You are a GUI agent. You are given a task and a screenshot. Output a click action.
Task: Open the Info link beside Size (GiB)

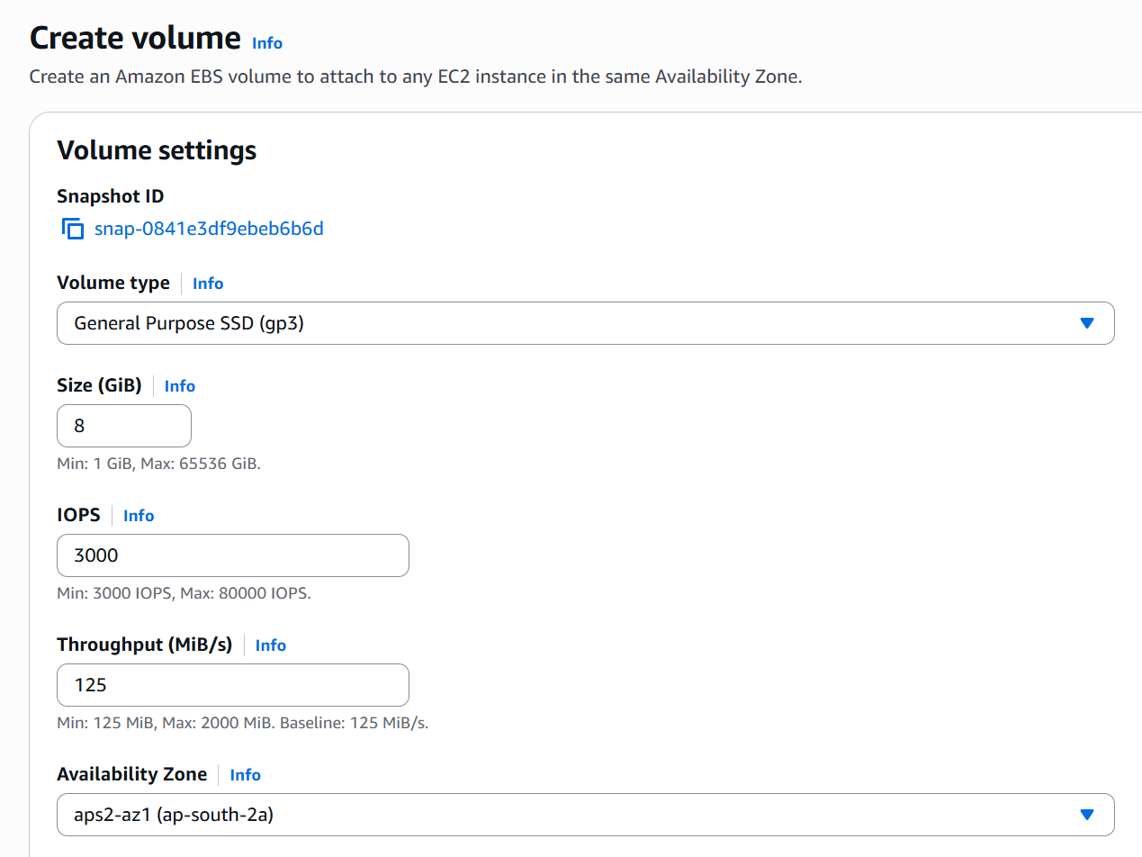(180, 386)
